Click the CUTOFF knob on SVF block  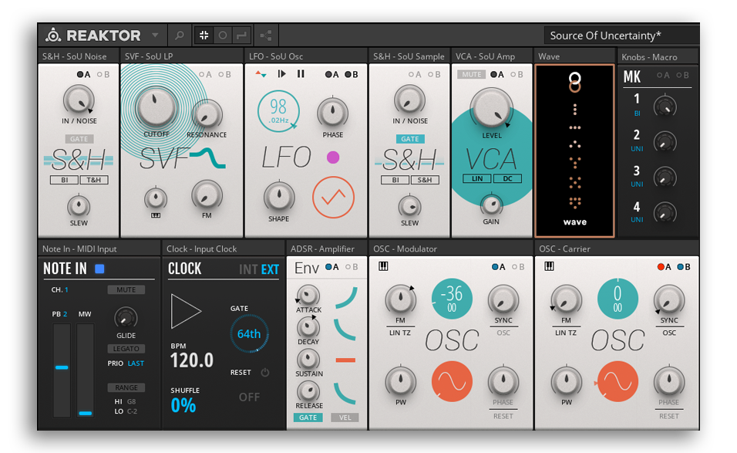(156, 107)
